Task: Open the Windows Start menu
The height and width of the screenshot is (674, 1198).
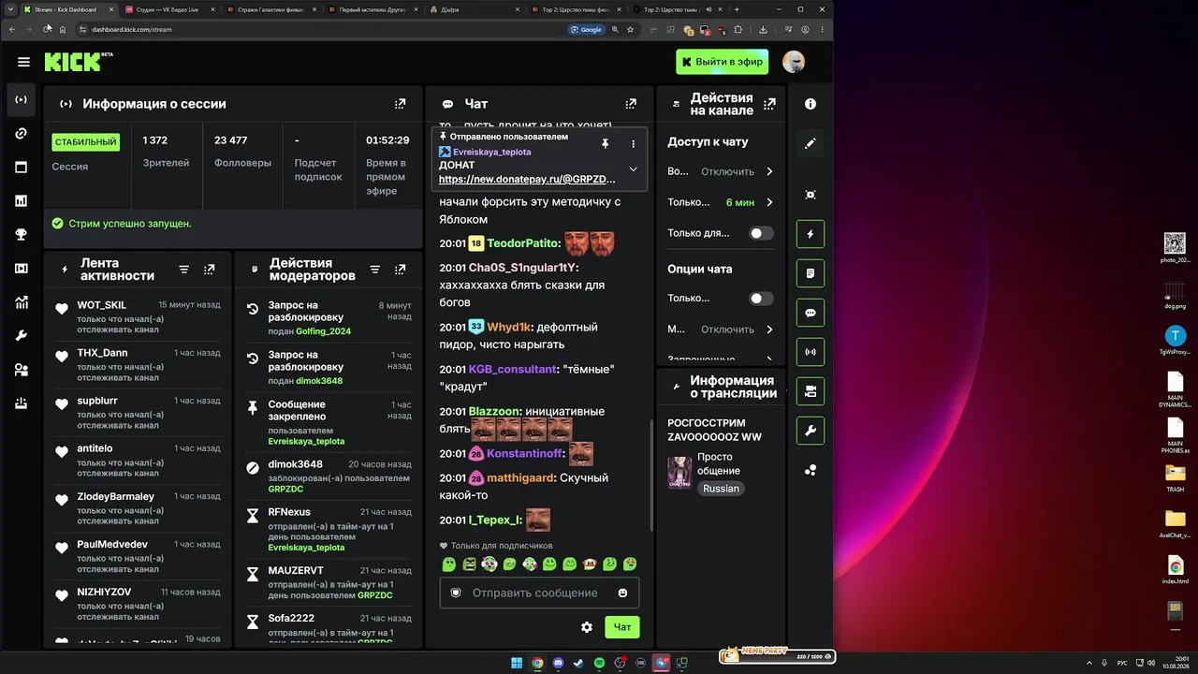Action: (x=517, y=664)
